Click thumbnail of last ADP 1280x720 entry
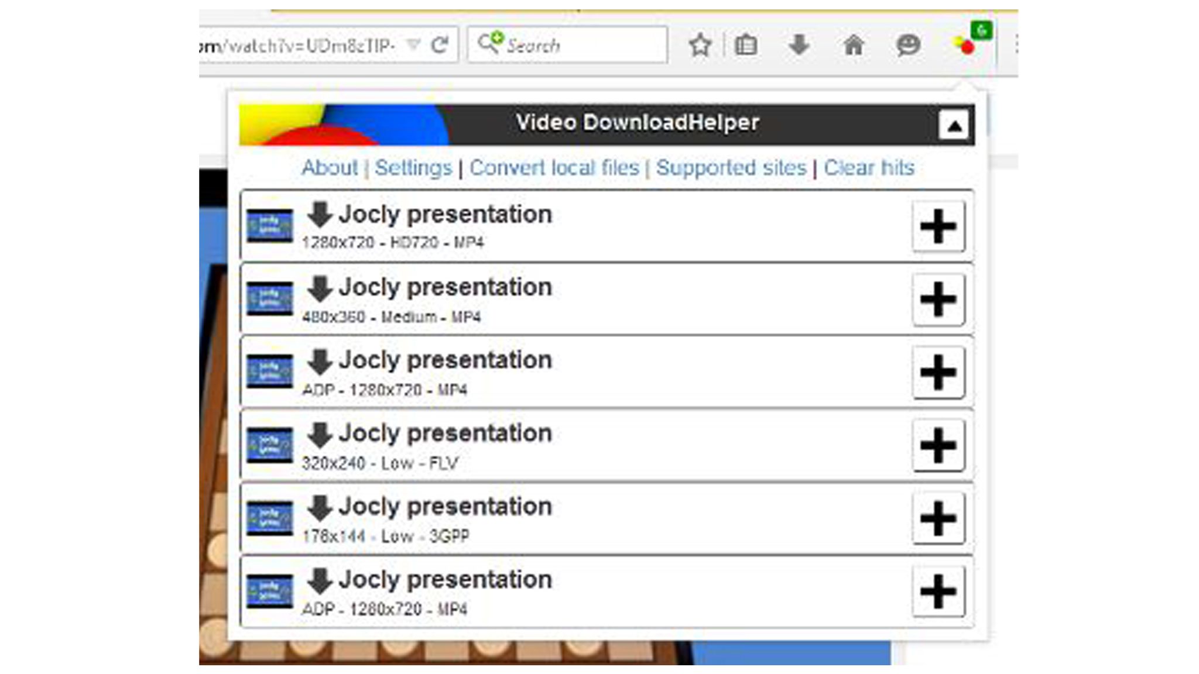The width and height of the screenshot is (1199, 674). pos(269,592)
